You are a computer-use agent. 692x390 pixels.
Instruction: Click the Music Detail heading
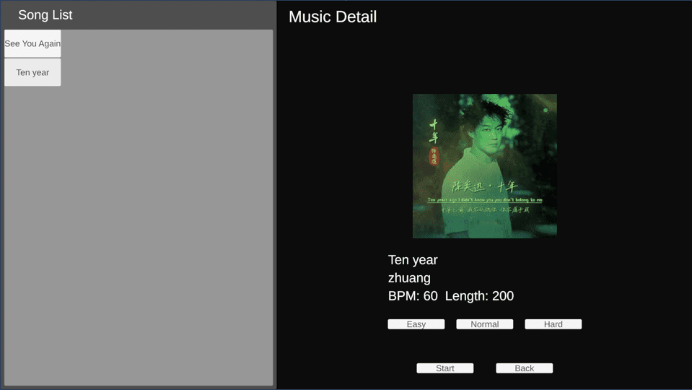tap(333, 17)
